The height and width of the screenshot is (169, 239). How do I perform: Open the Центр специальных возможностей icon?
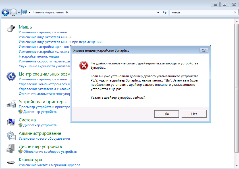coord(11,76)
